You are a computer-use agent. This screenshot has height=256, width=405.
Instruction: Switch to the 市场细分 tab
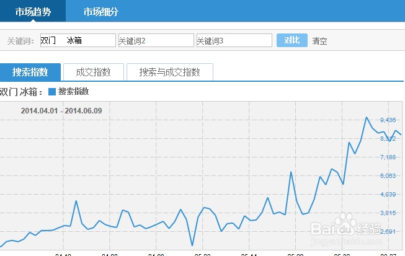tap(100, 12)
